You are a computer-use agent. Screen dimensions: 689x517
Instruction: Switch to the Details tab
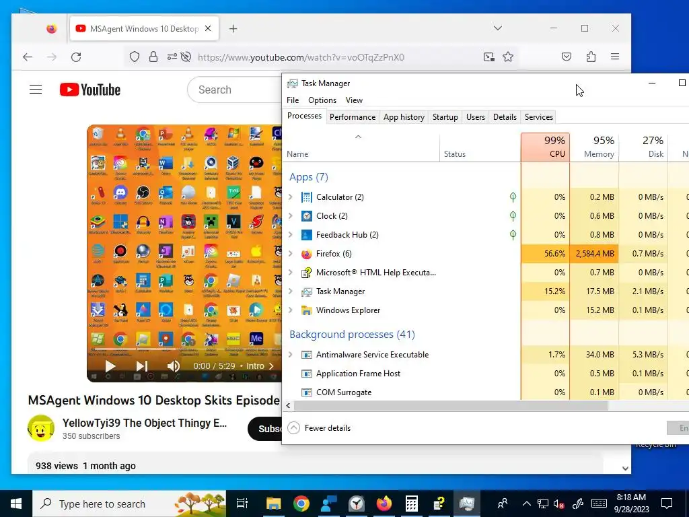tap(505, 117)
